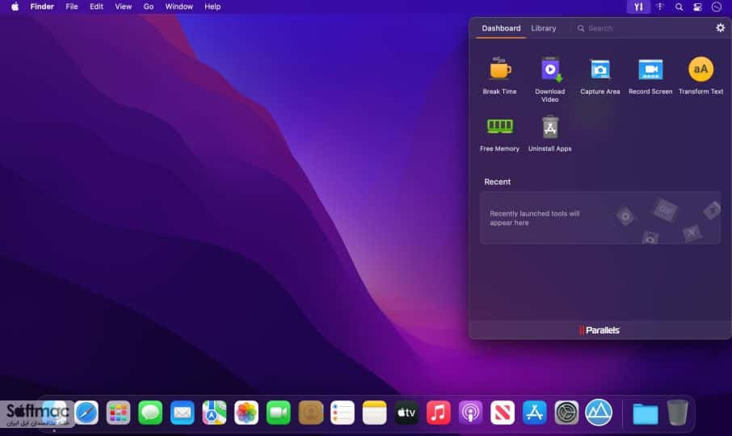Run the Free Memory tool
This screenshot has height=436, width=732.
point(499,133)
